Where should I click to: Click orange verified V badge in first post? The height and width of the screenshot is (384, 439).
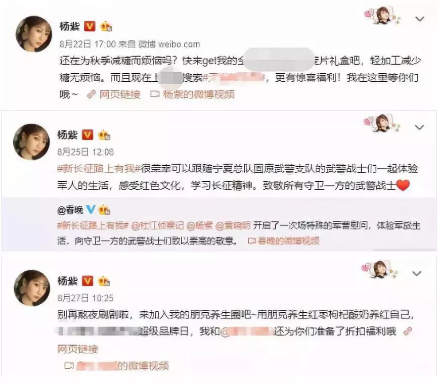(x=90, y=26)
